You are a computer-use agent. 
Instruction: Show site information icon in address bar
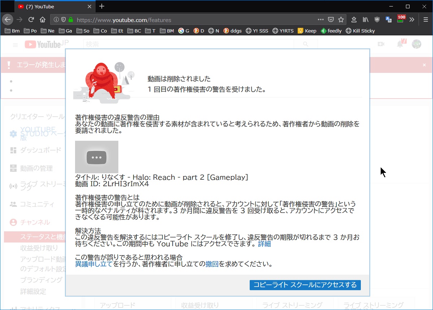(56, 20)
